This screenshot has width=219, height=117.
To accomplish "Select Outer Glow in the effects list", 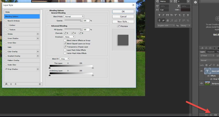I will 12,65.
